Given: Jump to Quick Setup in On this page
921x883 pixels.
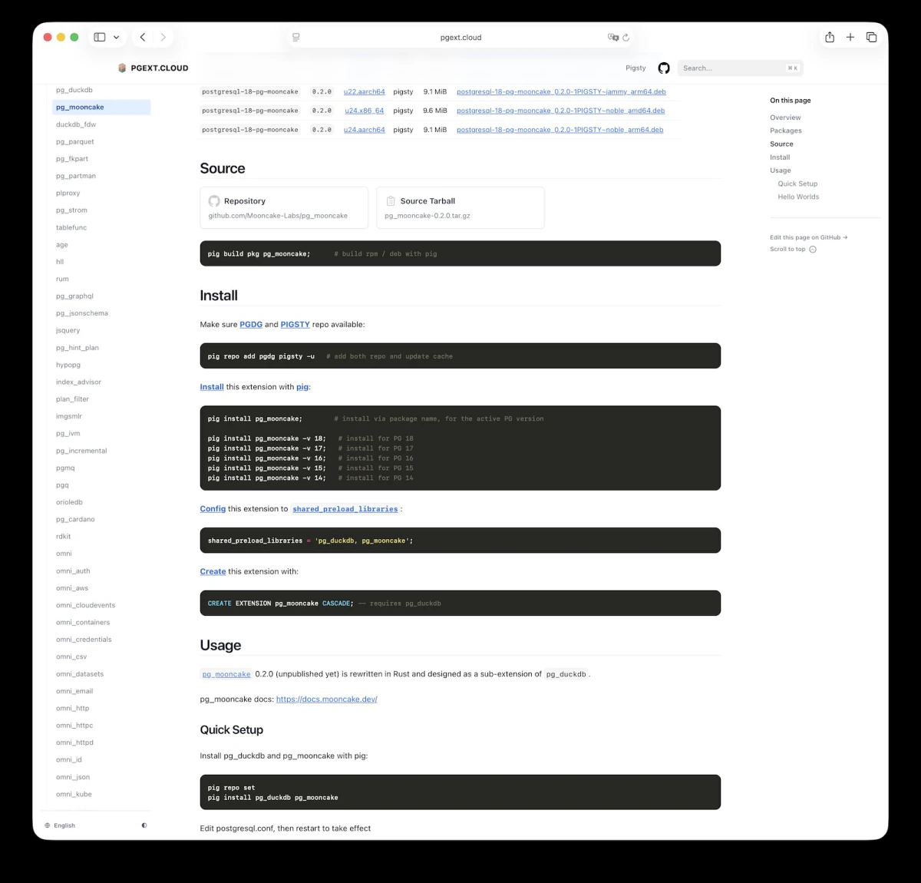Looking at the screenshot, I should [797, 184].
